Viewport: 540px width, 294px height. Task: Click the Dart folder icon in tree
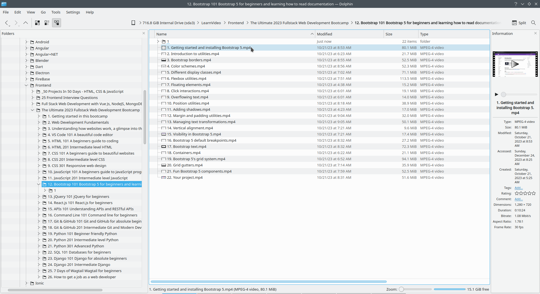click(32, 67)
